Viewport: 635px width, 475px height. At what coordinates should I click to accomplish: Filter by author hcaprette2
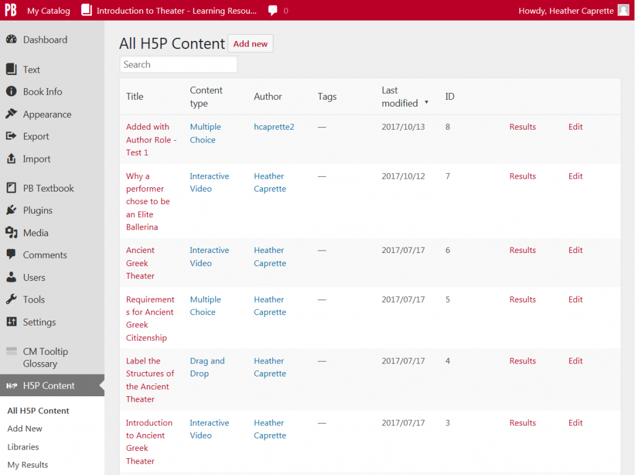(x=273, y=127)
